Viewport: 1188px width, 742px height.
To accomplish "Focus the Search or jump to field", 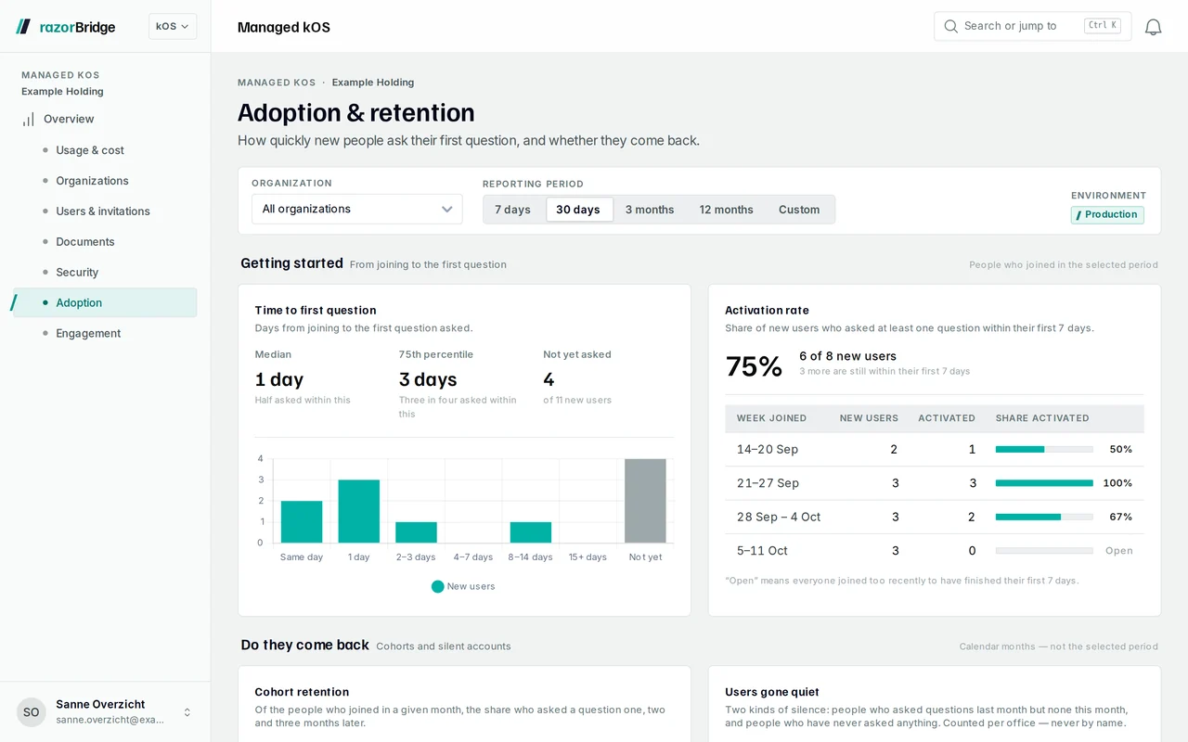I will click(1032, 26).
